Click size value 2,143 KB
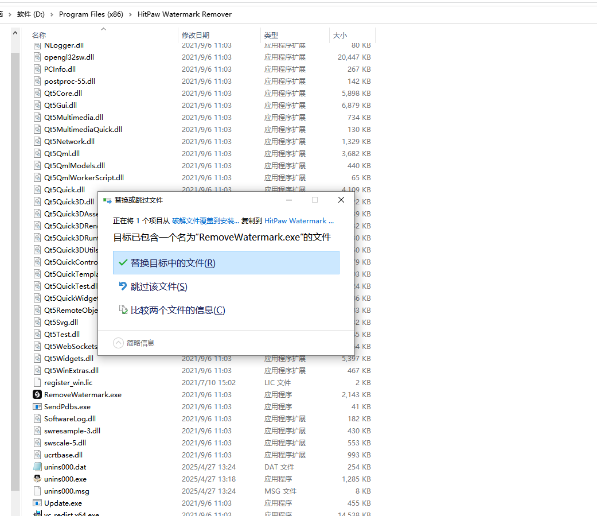597x516 pixels. [356, 395]
